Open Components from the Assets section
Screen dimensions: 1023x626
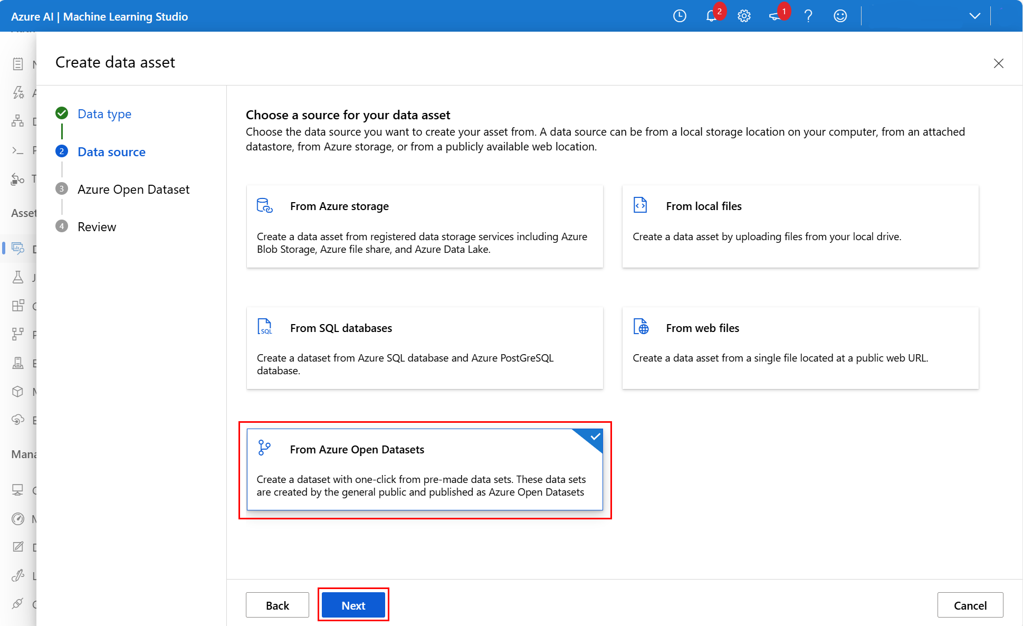[x=18, y=306]
